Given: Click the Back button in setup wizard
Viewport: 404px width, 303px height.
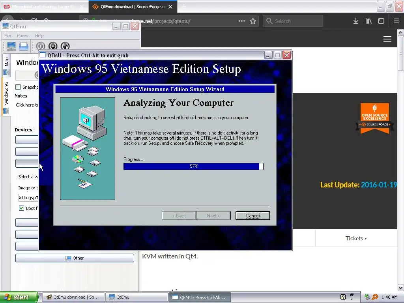Looking at the screenshot, I should 179,216.
